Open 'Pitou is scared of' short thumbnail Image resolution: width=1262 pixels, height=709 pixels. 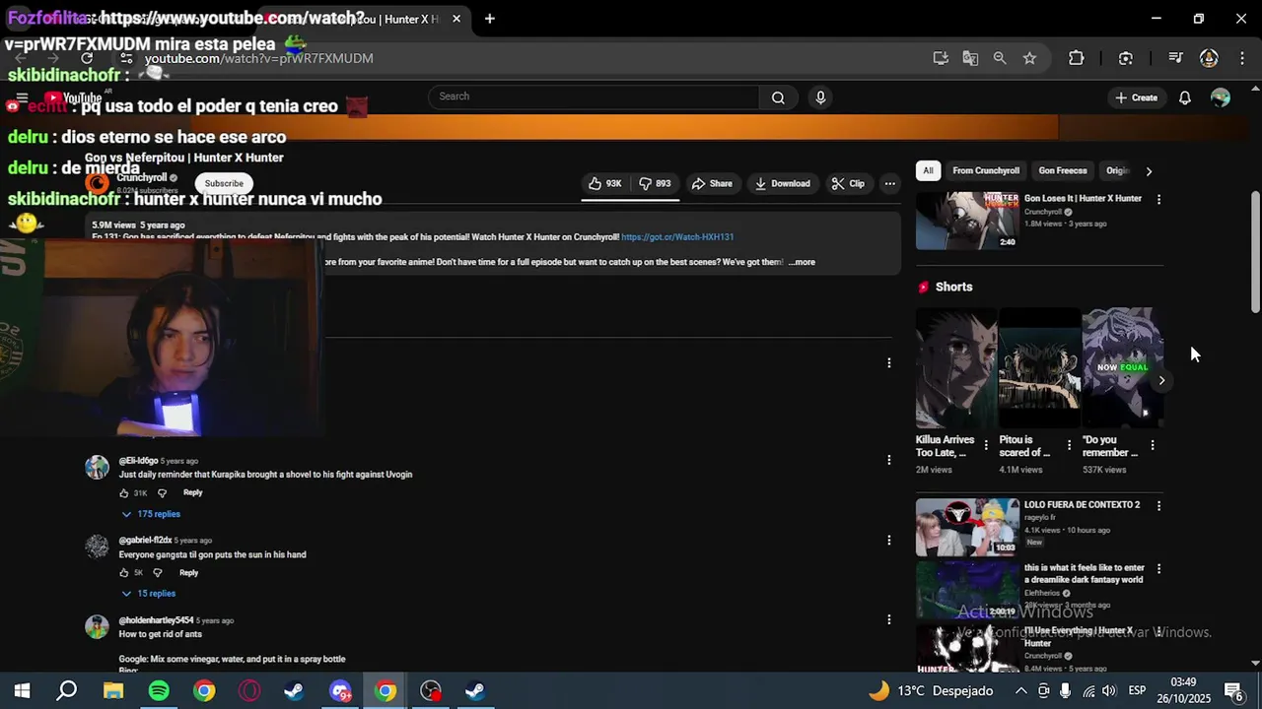pos(1039,368)
